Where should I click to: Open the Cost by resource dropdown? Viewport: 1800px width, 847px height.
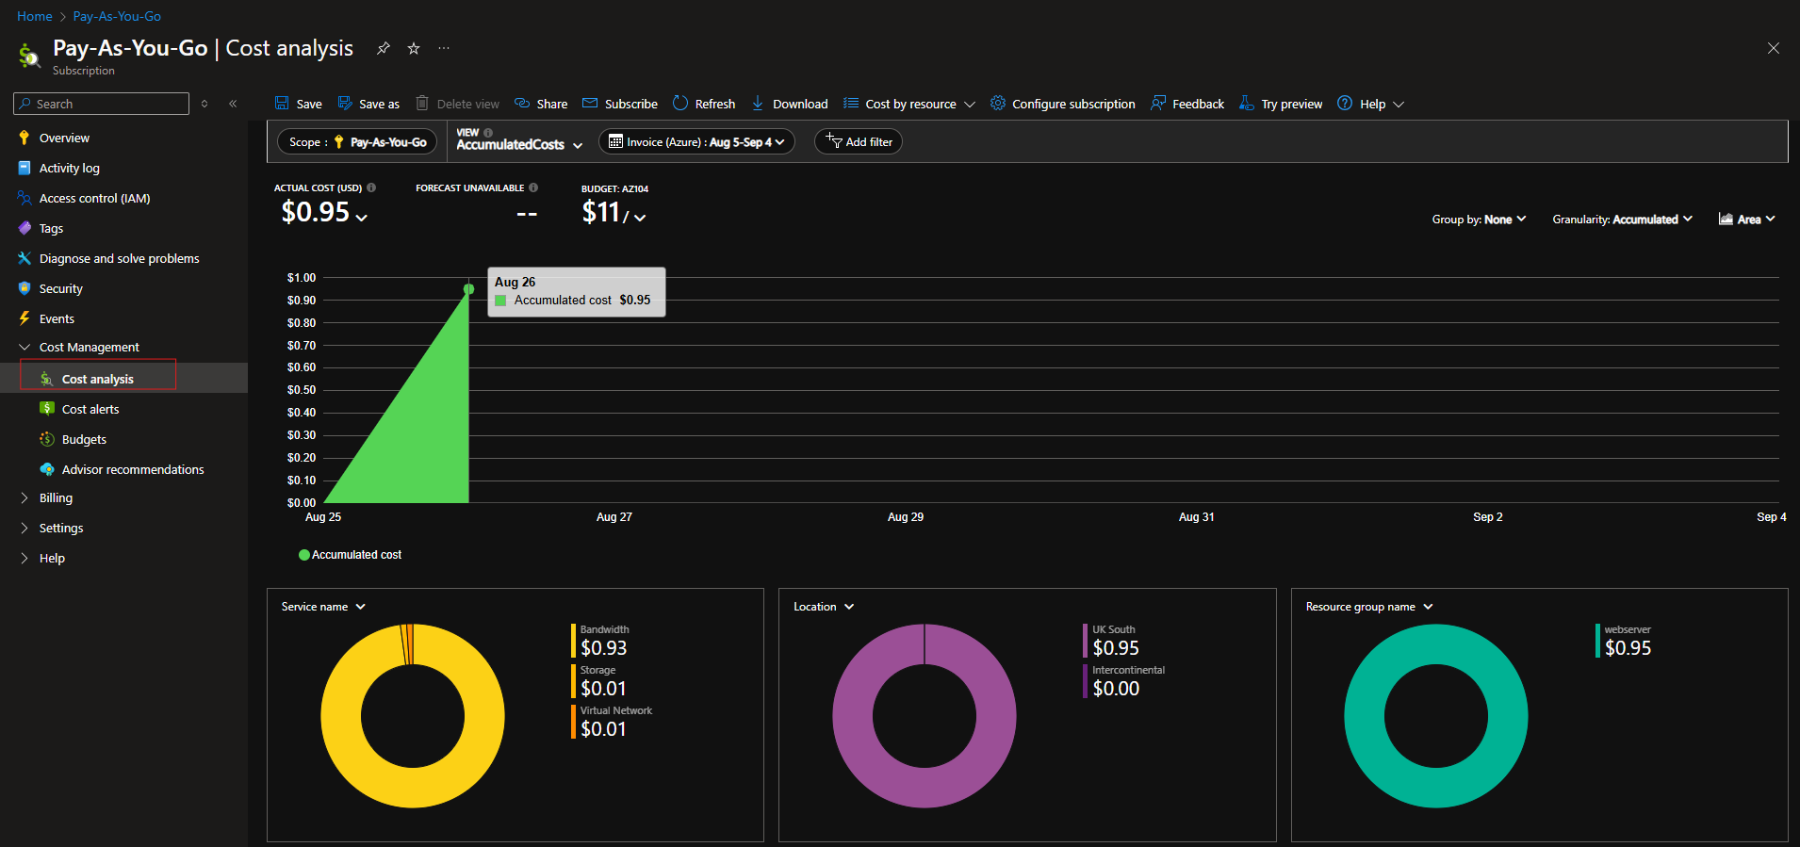tap(909, 104)
